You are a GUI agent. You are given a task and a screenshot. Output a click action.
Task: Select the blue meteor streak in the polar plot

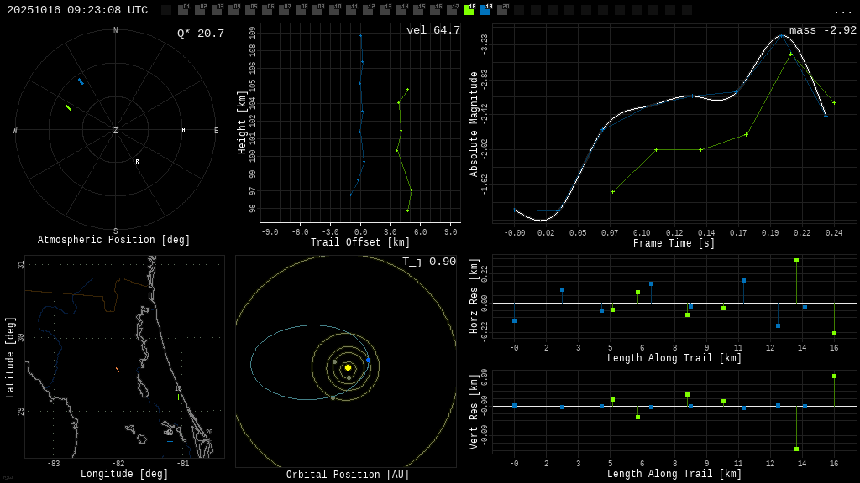[x=81, y=81]
